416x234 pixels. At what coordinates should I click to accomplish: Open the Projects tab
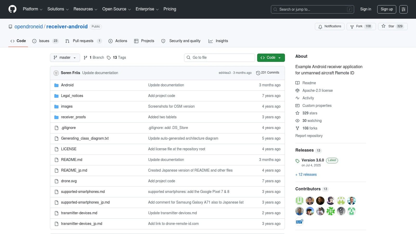[144, 41]
